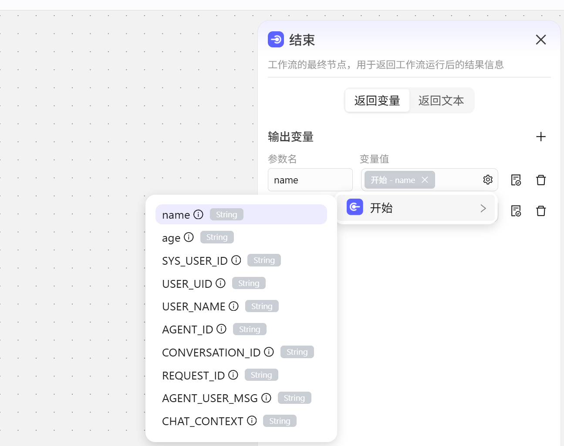Delete the second output variable row
564x446 pixels.
540,210
